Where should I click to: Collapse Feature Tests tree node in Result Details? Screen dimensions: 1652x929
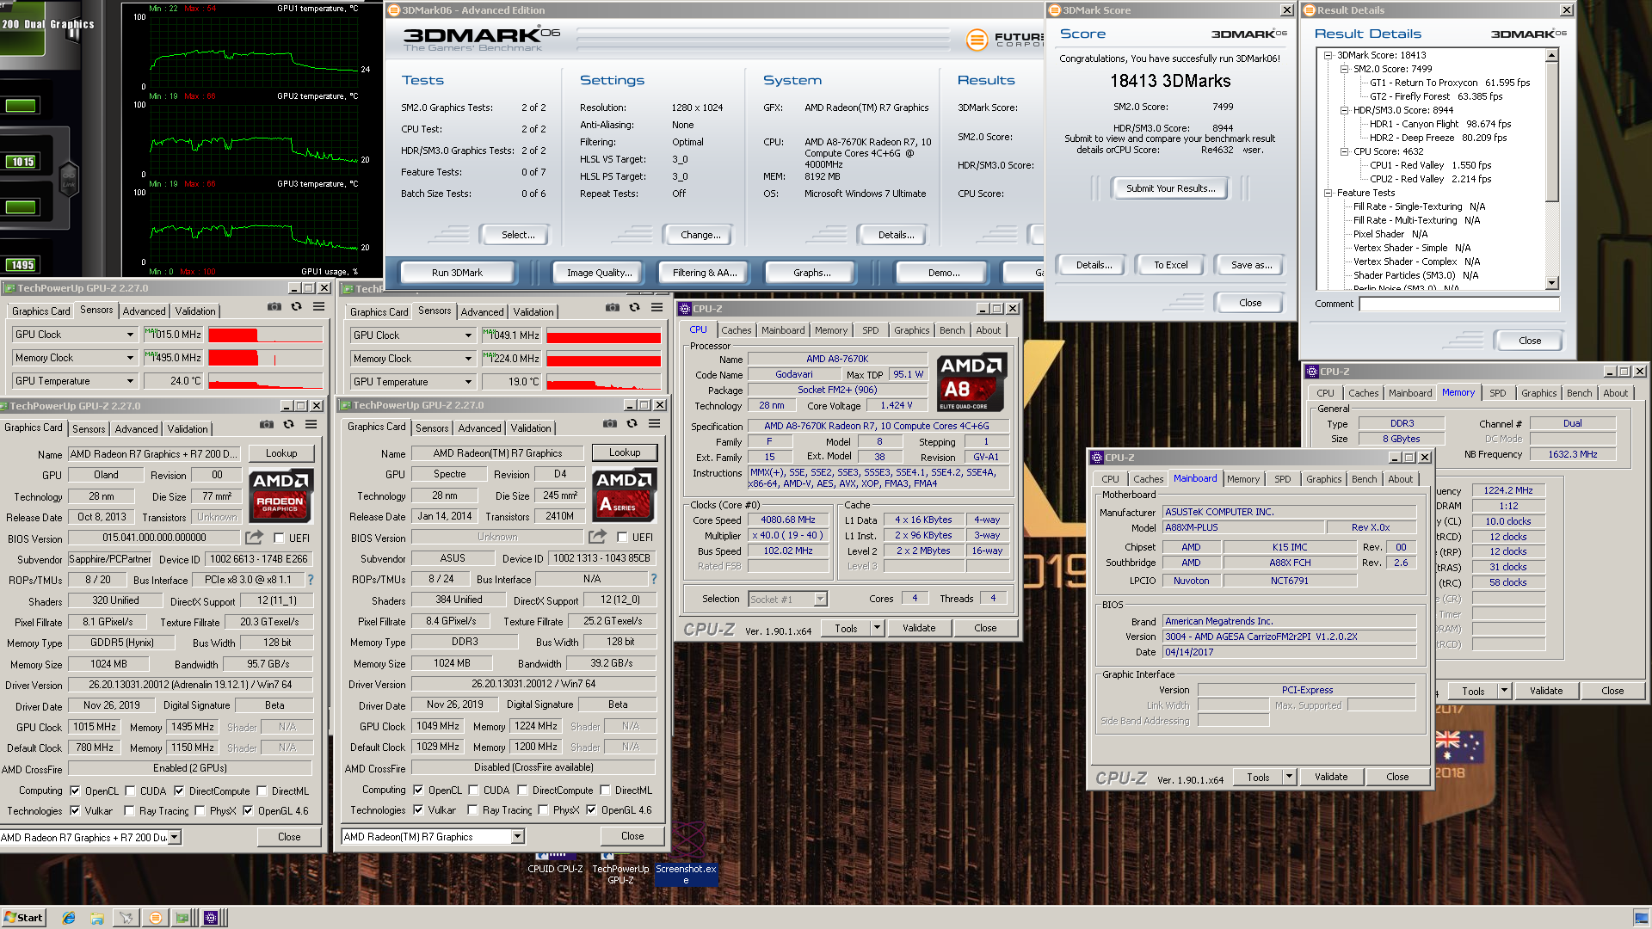tap(1328, 193)
